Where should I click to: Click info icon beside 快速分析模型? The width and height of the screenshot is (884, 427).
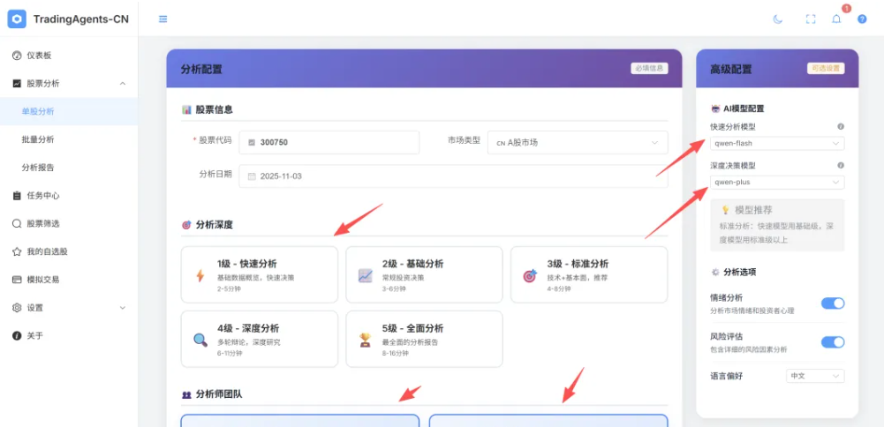click(840, 126)
